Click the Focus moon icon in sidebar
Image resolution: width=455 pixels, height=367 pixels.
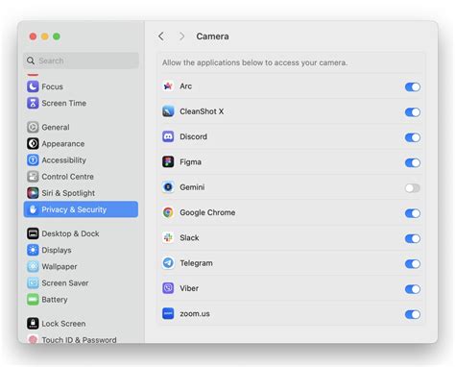tap(33, 86)
